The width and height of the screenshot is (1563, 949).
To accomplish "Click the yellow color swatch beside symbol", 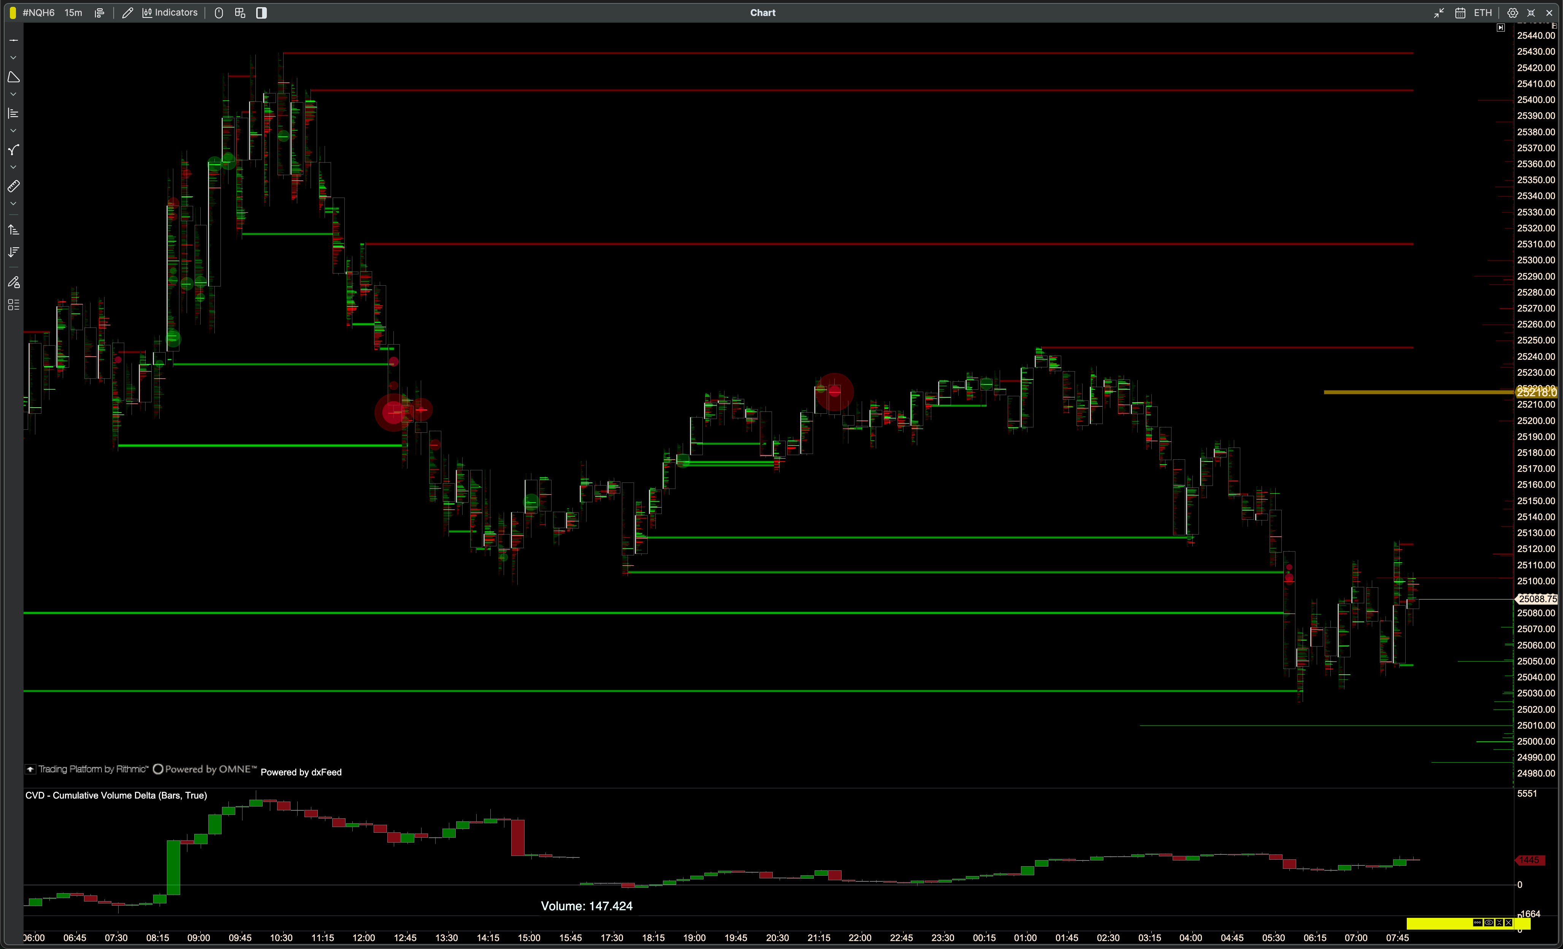I will (13, 13).
